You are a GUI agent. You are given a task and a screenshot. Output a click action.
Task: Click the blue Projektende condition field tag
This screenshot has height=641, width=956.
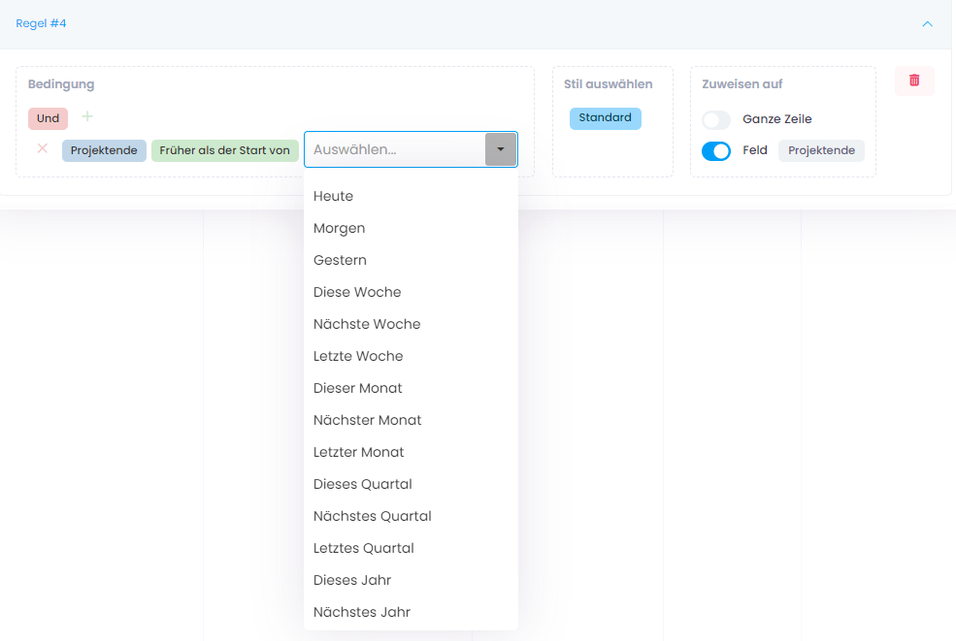[x=104, y=151]
